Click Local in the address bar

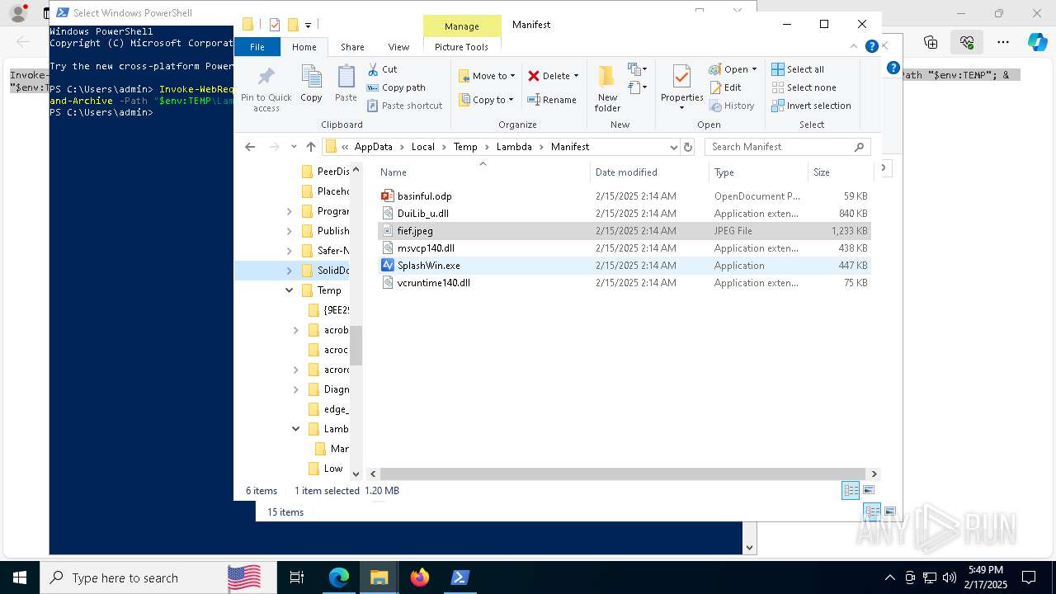click(x=423, y=147)
